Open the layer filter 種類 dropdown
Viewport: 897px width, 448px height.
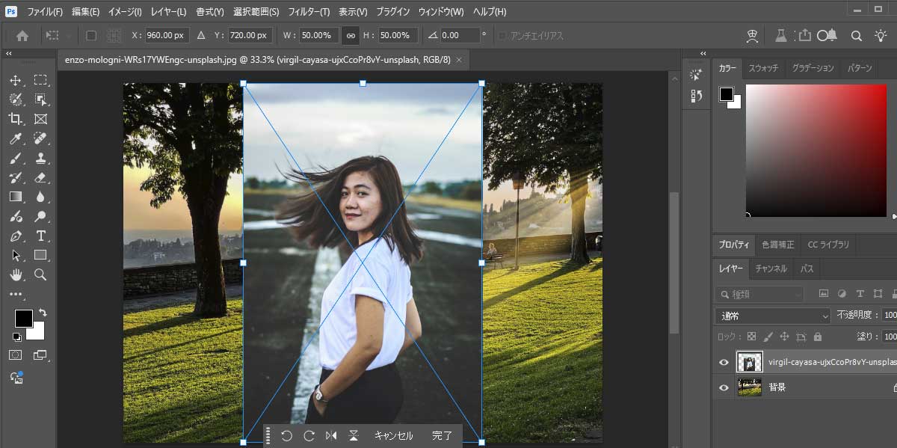click(759, 294)
